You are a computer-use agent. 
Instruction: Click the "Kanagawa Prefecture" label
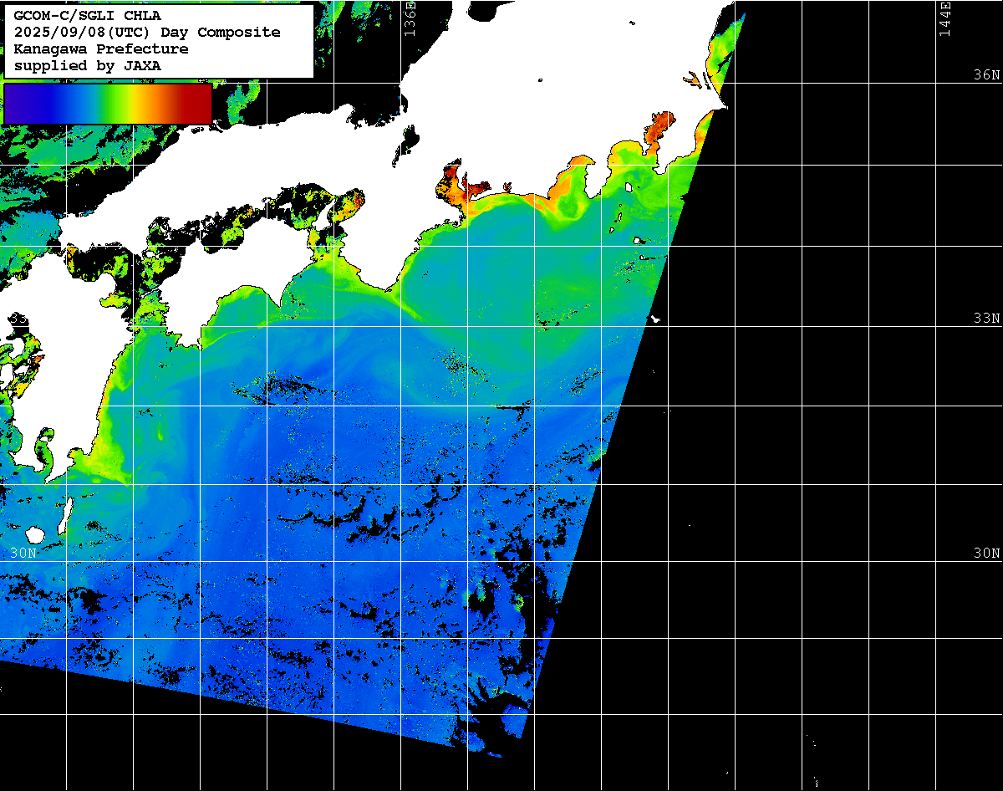(x=100, y=49)
